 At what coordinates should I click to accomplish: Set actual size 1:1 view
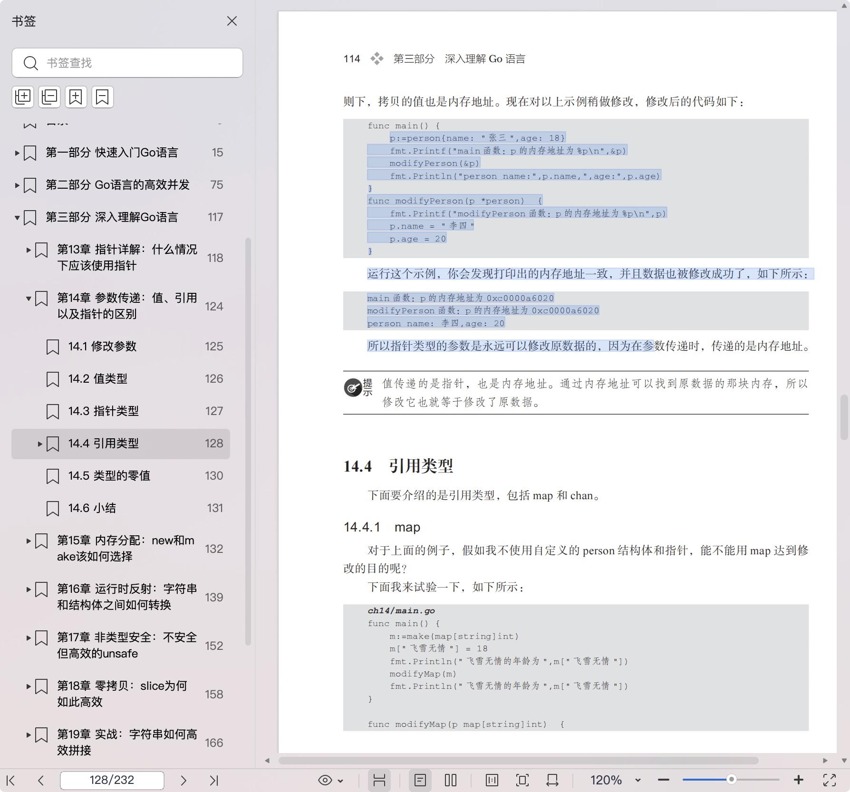point(492,780)
